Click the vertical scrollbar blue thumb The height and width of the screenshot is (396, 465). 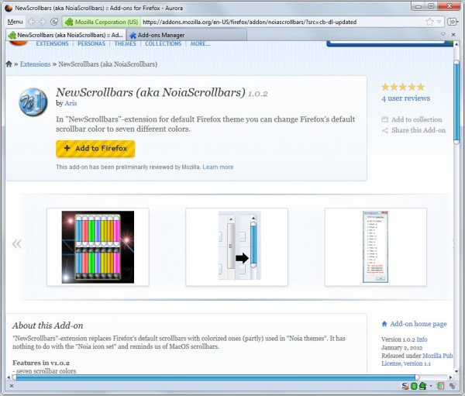[456, 102]
